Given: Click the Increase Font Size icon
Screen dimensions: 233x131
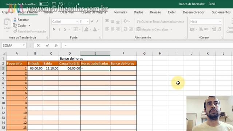Looking at the screenshot, I should (x=92, y=21).
